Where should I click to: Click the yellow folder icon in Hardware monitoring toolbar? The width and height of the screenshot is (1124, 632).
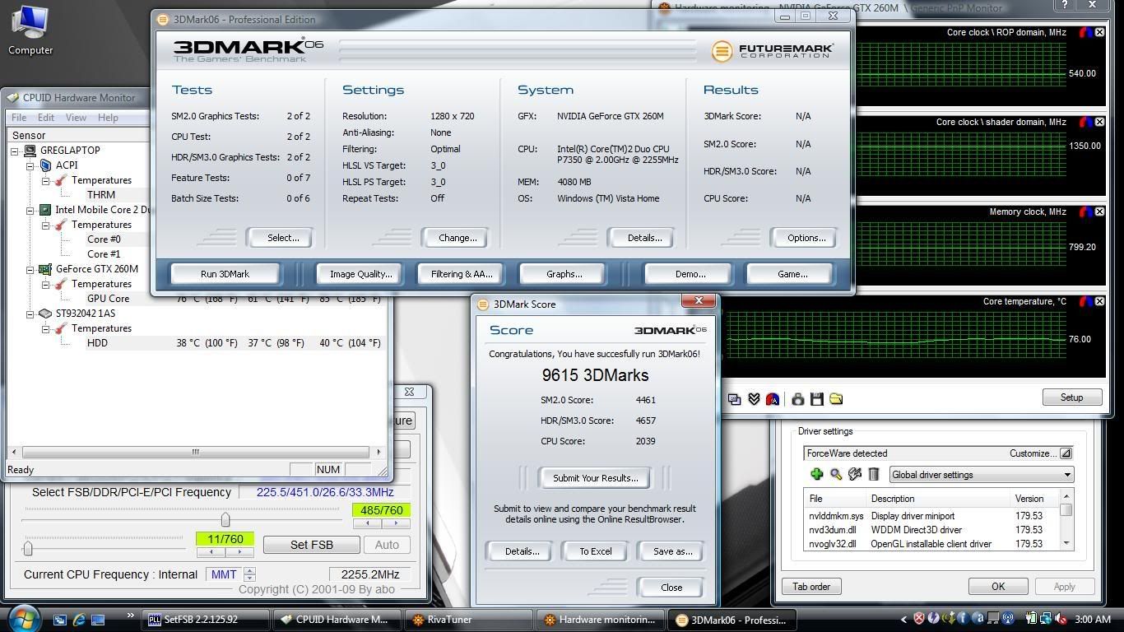pos(836,399)
